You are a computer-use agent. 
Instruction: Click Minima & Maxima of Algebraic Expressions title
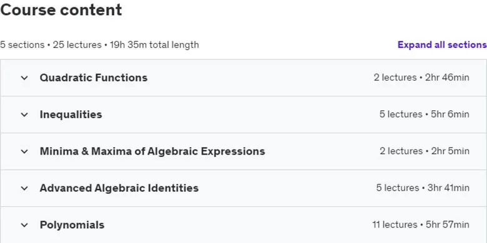point(152,151)
